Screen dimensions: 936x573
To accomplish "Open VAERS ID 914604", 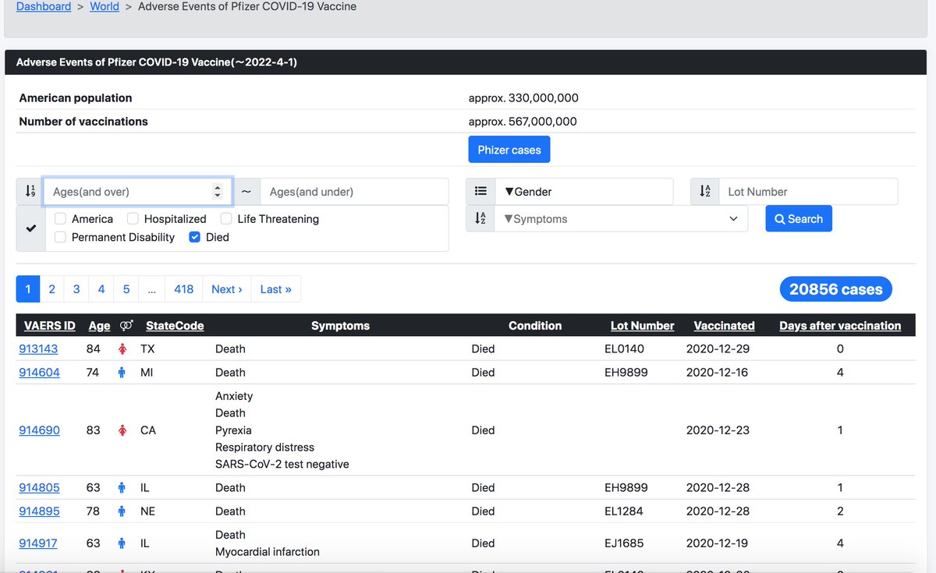I will tap(39, 373).
